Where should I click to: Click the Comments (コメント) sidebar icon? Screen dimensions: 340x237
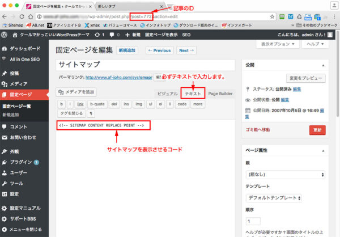[x=5, y=127]
